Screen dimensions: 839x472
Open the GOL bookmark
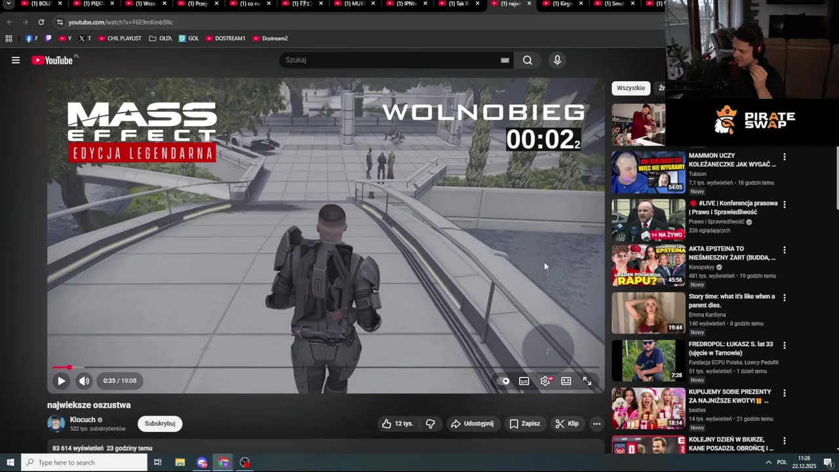tap(189, 39)
